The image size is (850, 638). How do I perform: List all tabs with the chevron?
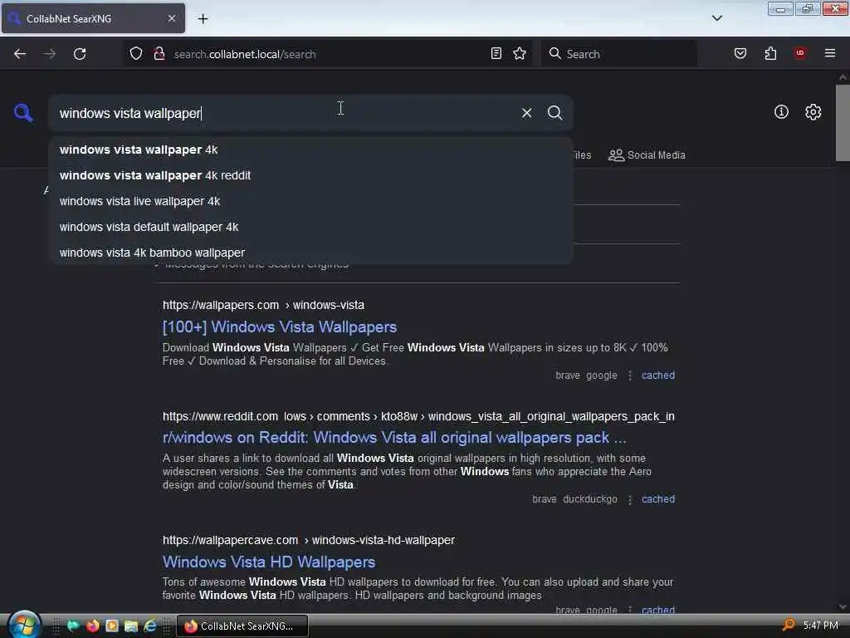[x=717, y=18]
